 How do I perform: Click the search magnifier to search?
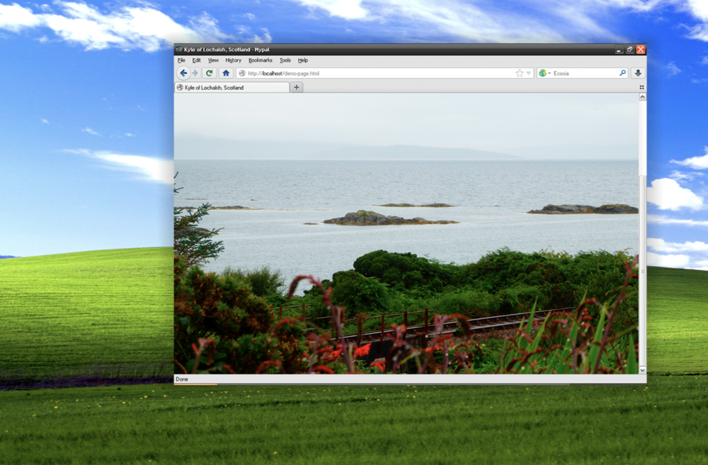click(x=623, y=73)
